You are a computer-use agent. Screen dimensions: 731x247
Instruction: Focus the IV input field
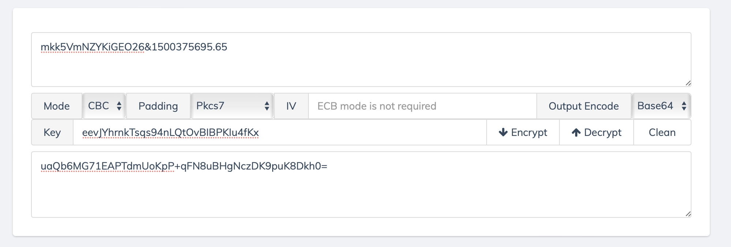[x=423, y=106]
